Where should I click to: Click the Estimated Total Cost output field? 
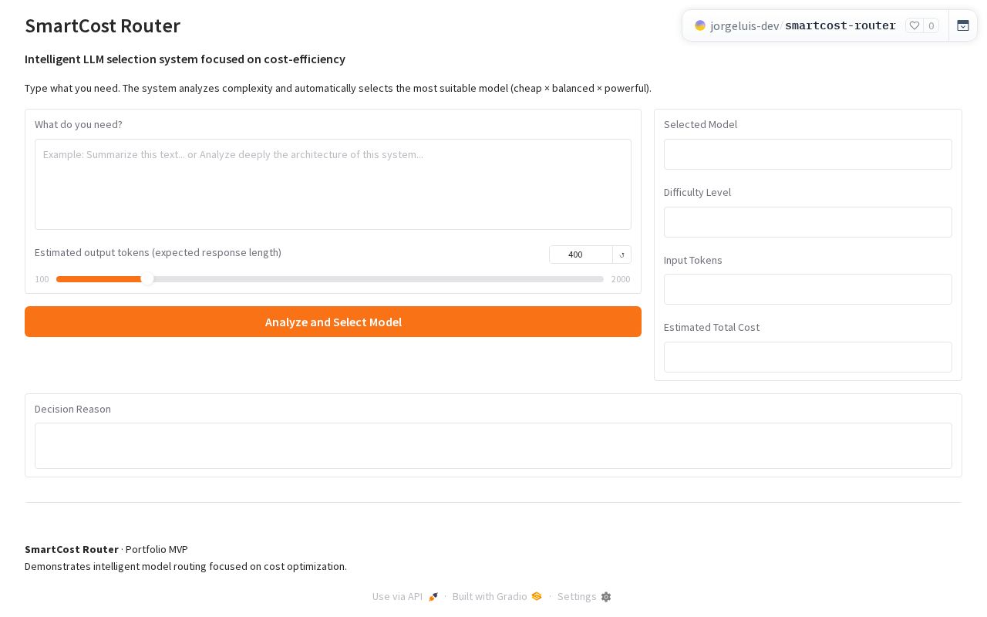[x=808, y=357]
